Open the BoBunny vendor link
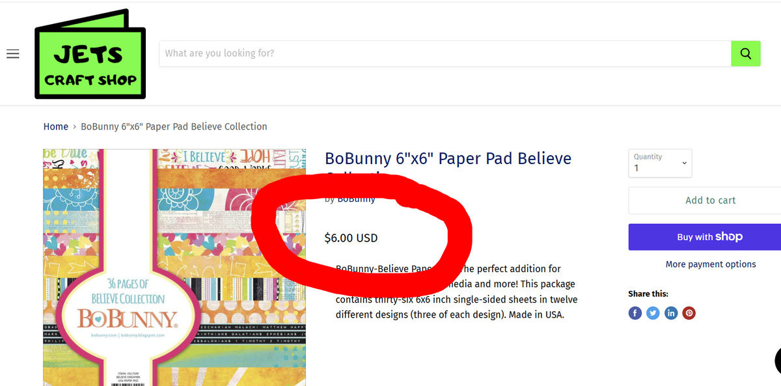The height and width of the screenshot is (386, 781). pyautogui.click(x=356, y=199)
